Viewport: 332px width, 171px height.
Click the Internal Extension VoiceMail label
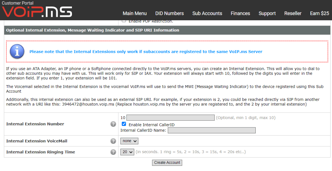point(37,141)
